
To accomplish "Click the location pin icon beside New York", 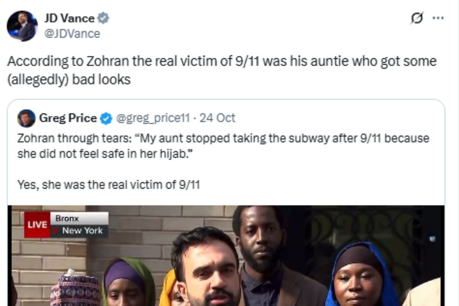I will (56, 231).
